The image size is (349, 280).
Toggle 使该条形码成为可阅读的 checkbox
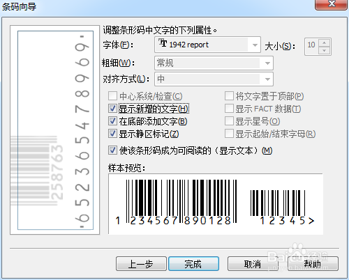tap(112, 150)
